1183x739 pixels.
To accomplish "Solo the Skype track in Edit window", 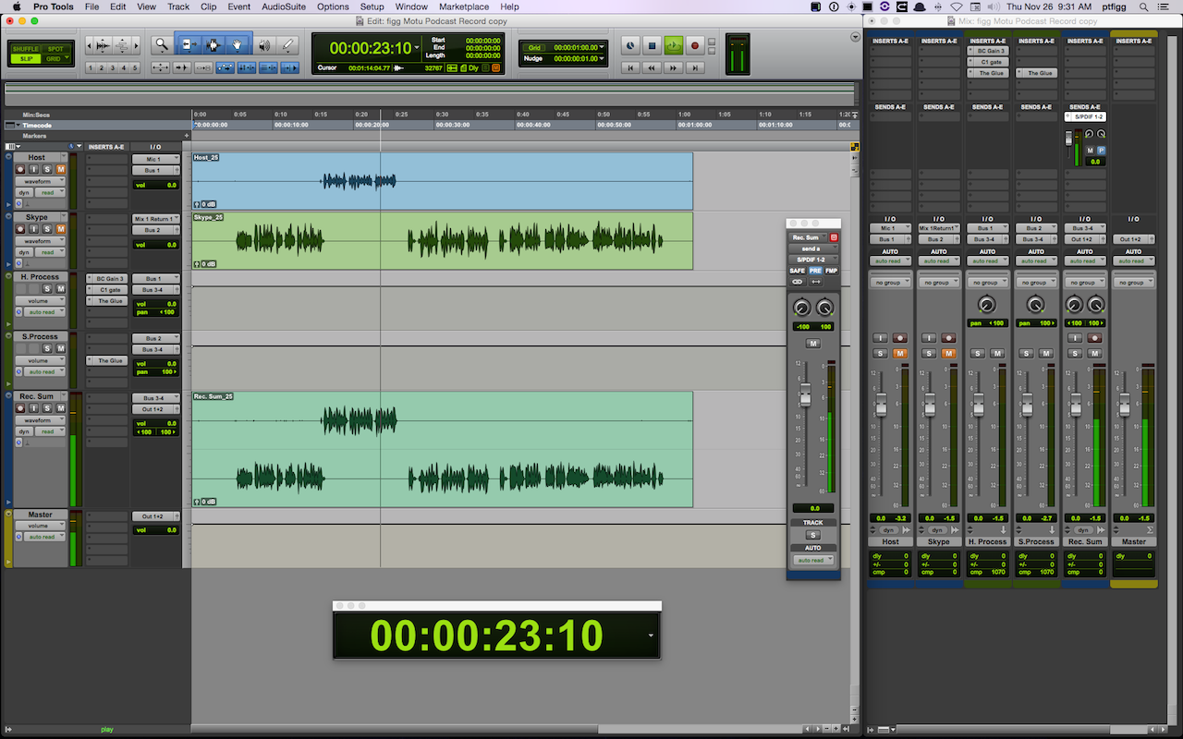I will [47, 229].
